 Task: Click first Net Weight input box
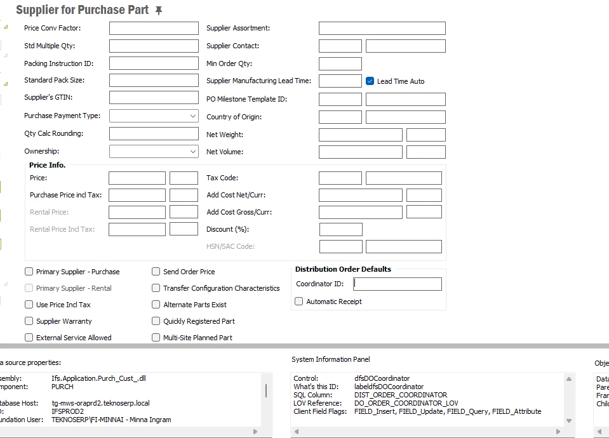[x=361, y=135]
